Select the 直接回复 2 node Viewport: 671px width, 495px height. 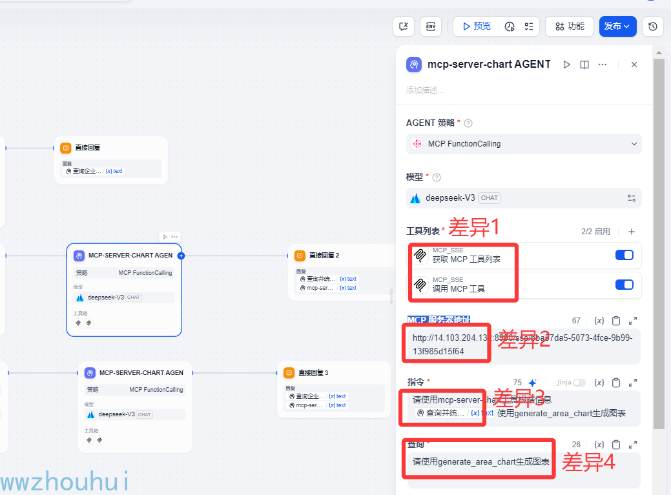click(x=341, y=272)
